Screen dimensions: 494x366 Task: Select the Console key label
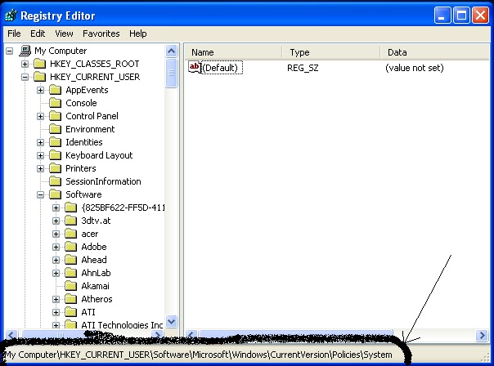point(81,103)
